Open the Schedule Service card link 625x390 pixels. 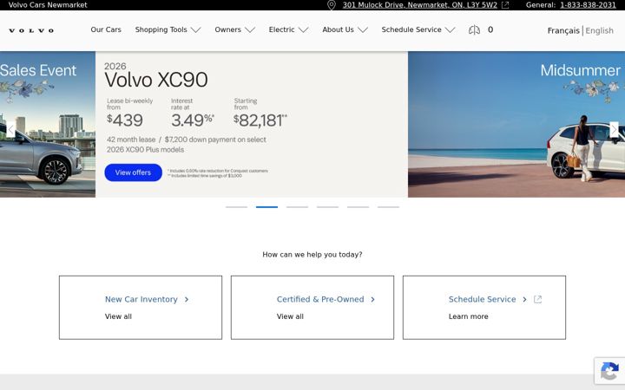coord(483,299)
